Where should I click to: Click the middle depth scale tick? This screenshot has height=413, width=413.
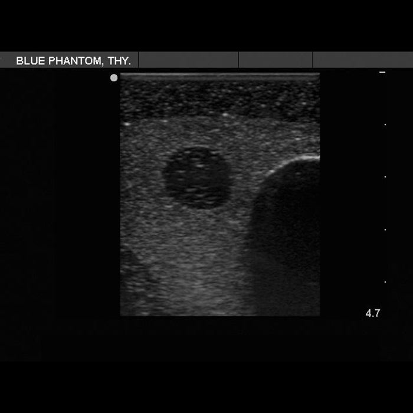[x=385, y=177]
